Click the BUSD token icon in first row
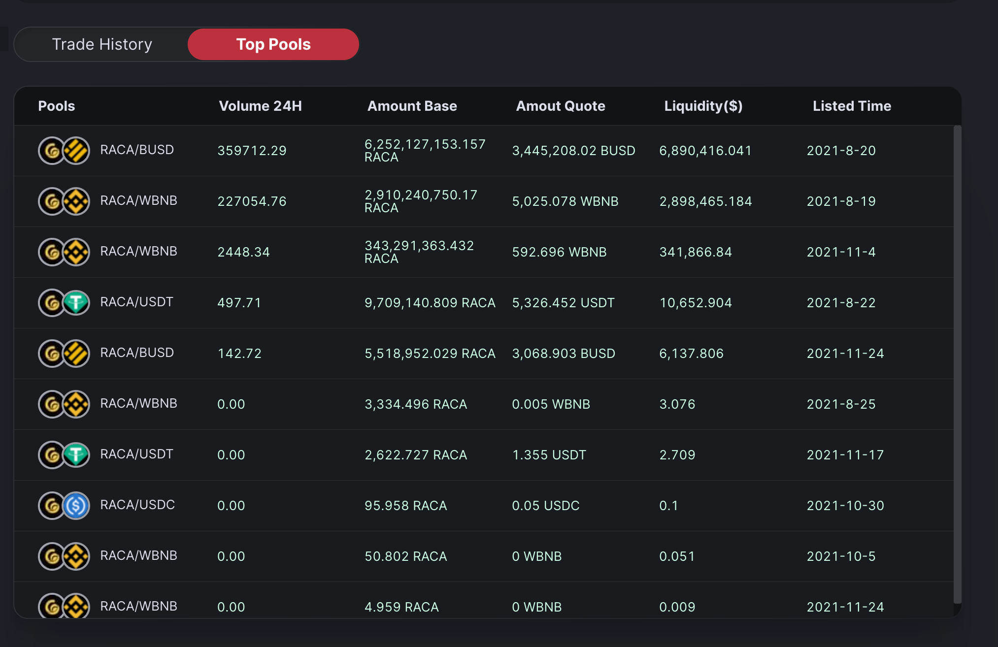The width and height of the screenshot is (998, 647). click(x=76, y=151)
